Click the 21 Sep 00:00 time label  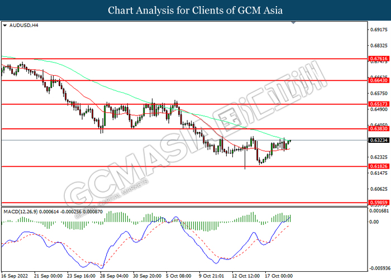tap(49, 276)
